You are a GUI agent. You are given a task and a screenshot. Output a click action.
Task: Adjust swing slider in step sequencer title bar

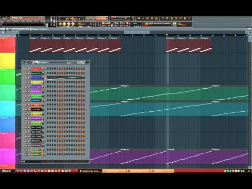click(x=72, y=62)
